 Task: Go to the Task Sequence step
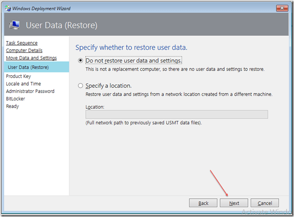21,43
